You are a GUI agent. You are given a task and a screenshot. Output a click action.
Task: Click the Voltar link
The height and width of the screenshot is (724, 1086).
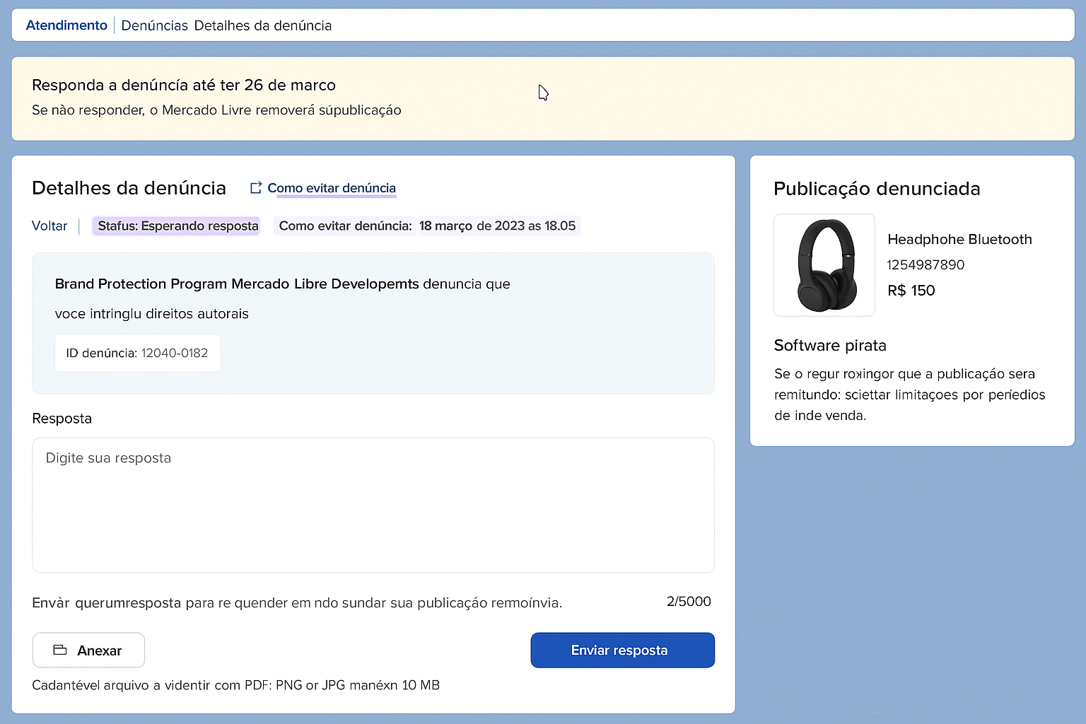coord(49,226)
